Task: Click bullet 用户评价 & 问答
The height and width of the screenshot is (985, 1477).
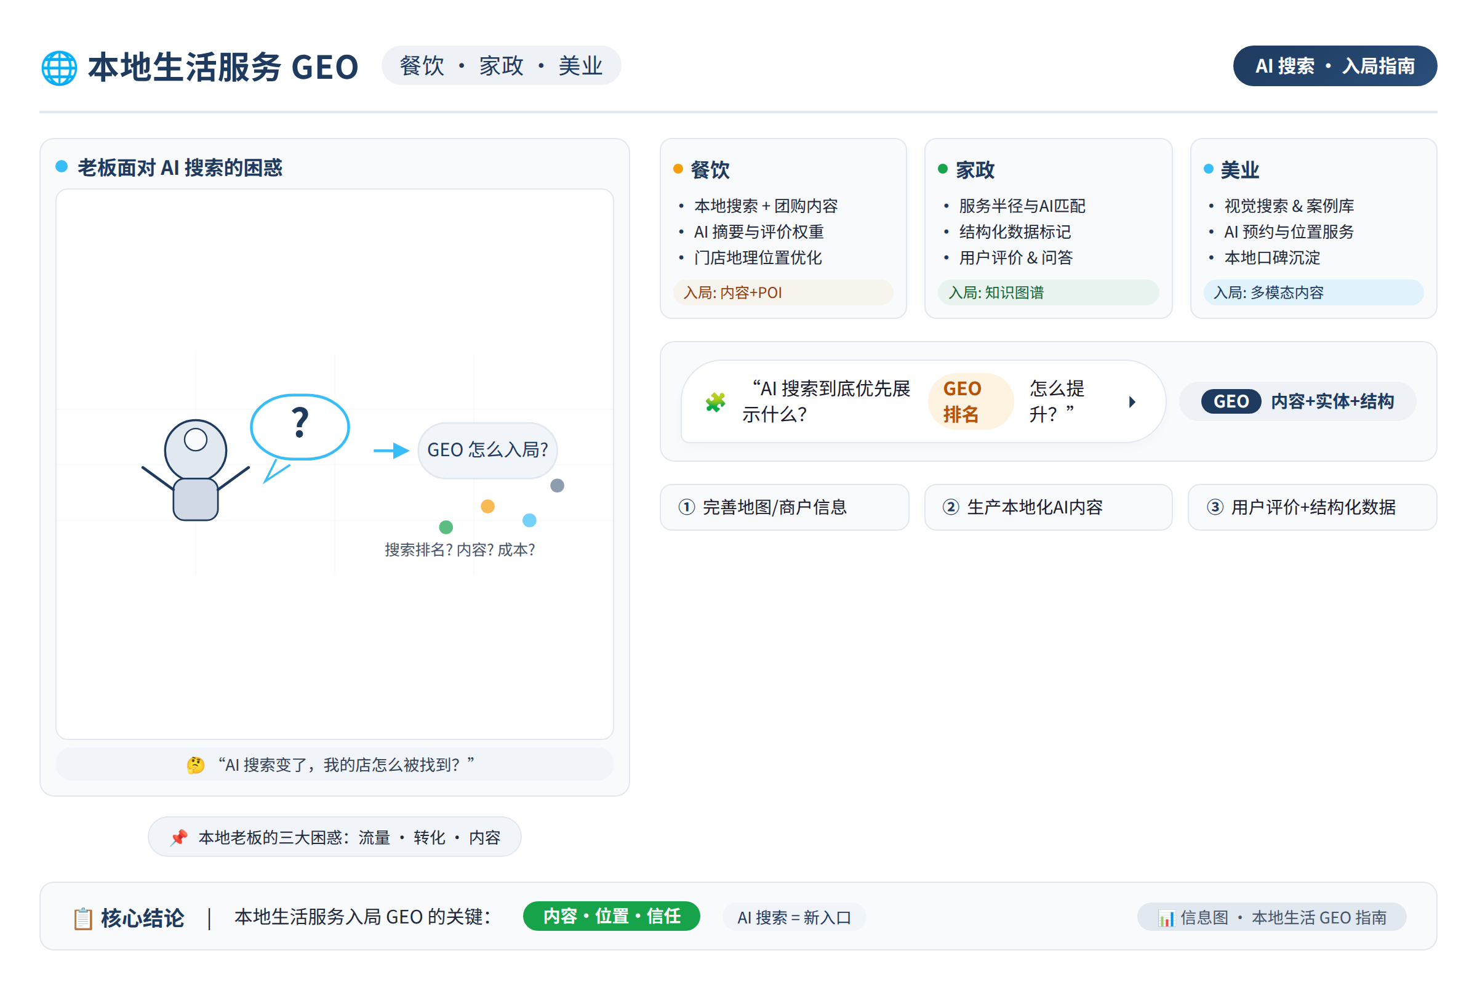Action: click(1016, 257)
